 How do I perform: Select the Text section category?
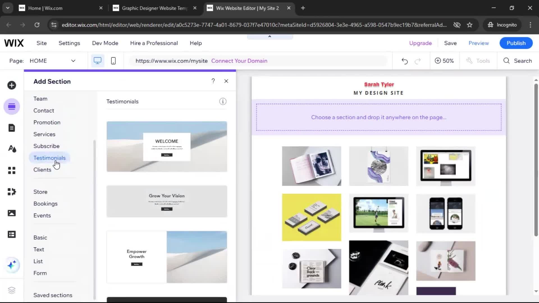[39, 249]
